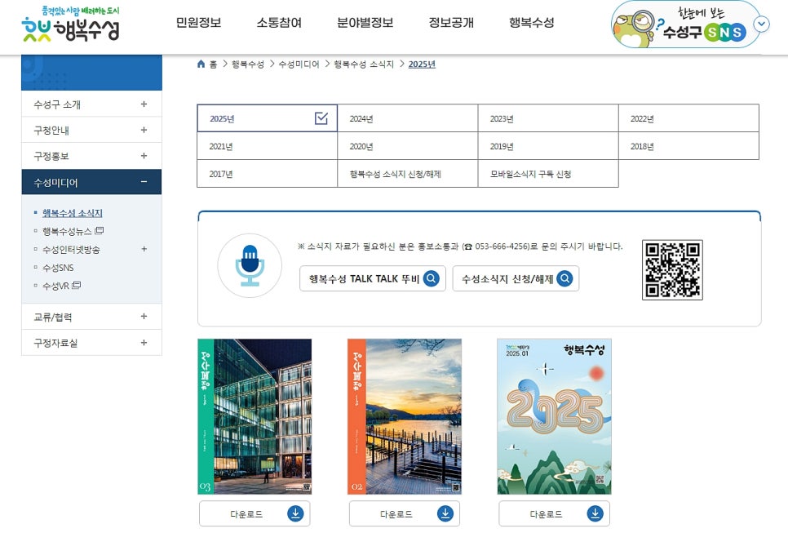Viewport: 788px width, 533px height.
Task: Click 행복수성 소식지 in the breadcrumb
Action: 364,64
